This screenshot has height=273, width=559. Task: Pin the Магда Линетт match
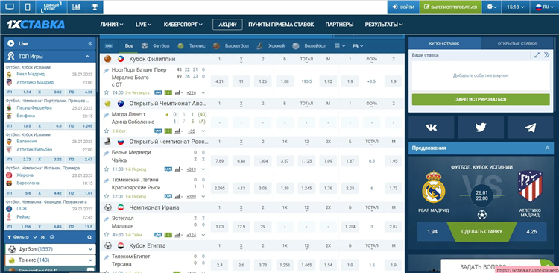tap(107, 116)
